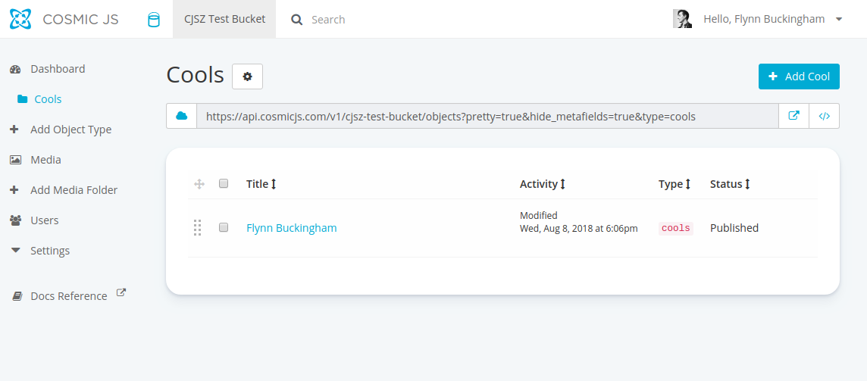The image size is (867, 381).
Task: Open API endpoint in new tab icon
Action: pyautogui.click(x=793, y=116)
